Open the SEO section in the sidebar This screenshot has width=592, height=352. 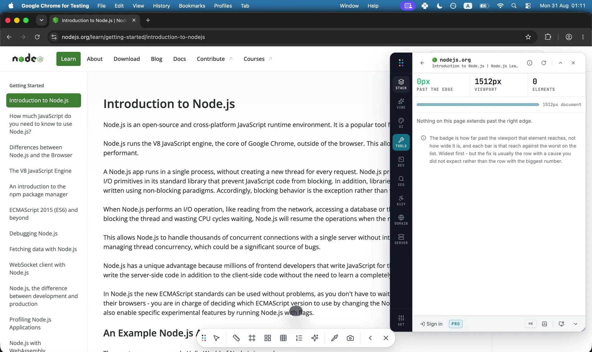tap(401, 181)
